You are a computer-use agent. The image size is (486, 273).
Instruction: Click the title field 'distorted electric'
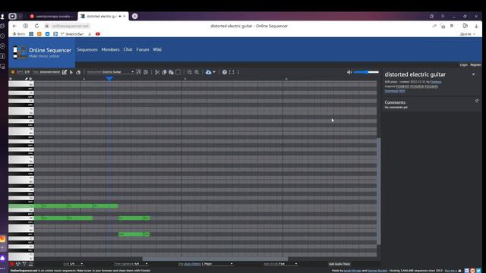point(49,72)
